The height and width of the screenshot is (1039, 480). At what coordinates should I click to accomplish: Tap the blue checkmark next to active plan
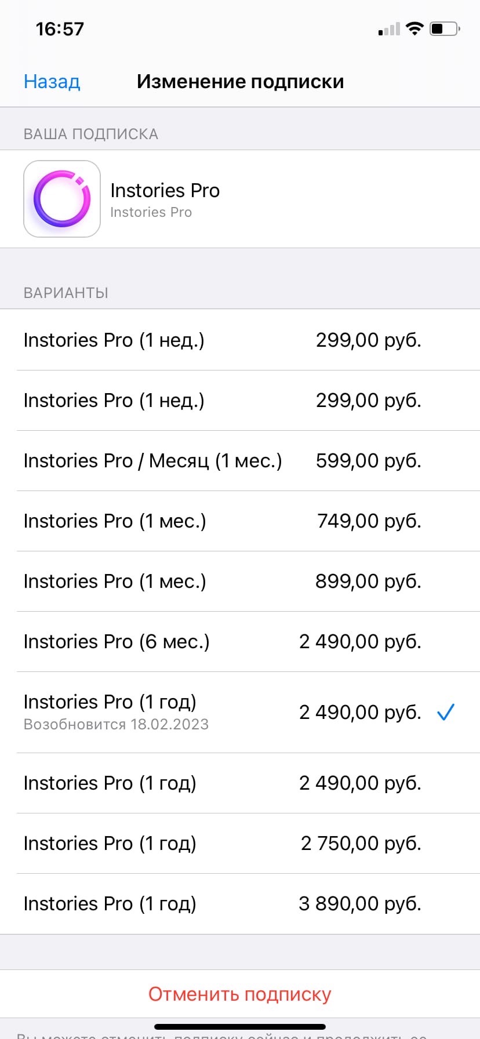pyautogui.click(x=446, y=712)
